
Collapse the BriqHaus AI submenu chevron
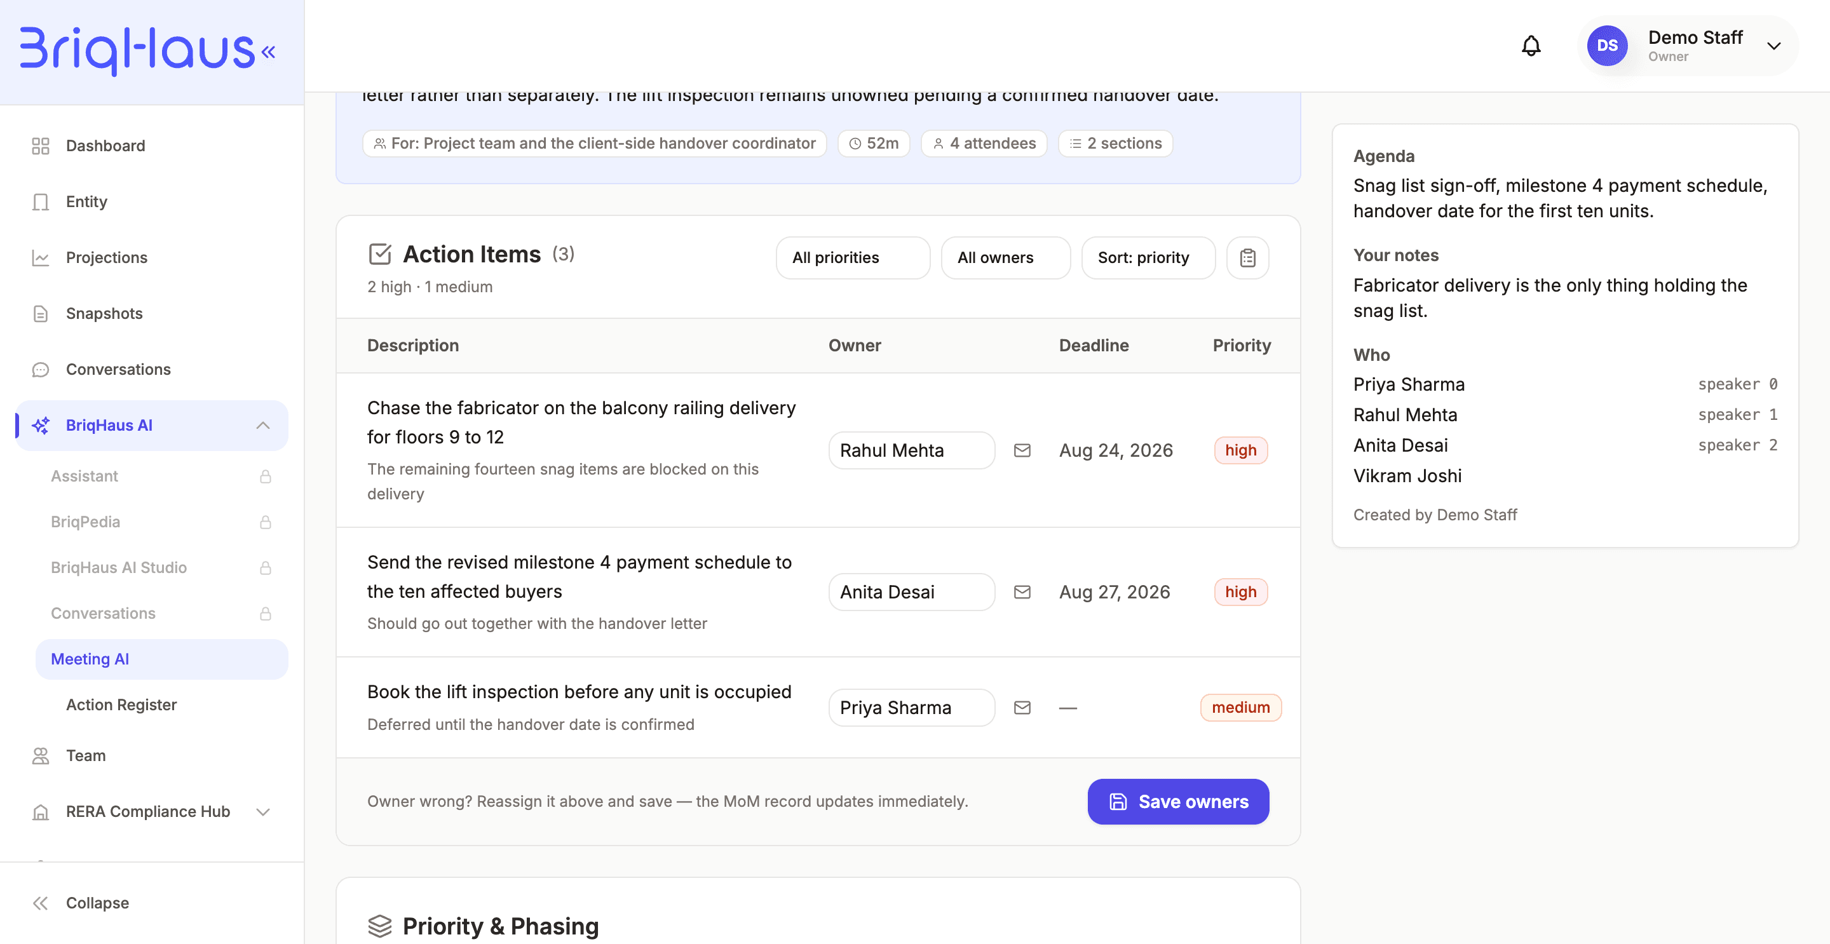point(263,426)
